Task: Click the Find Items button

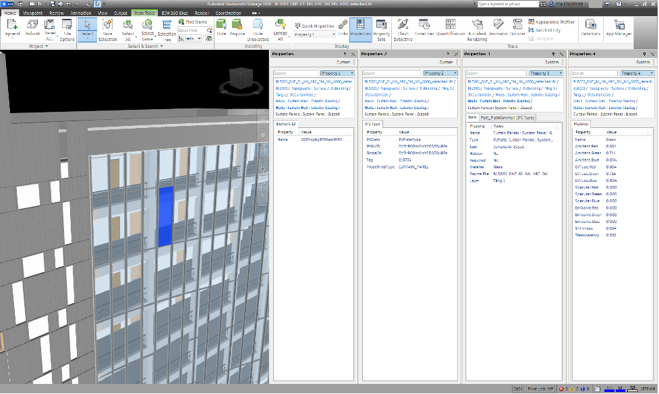Action: pos(193,22)
